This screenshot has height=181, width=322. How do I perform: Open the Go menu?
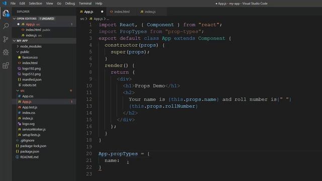[x=59, y=4]
